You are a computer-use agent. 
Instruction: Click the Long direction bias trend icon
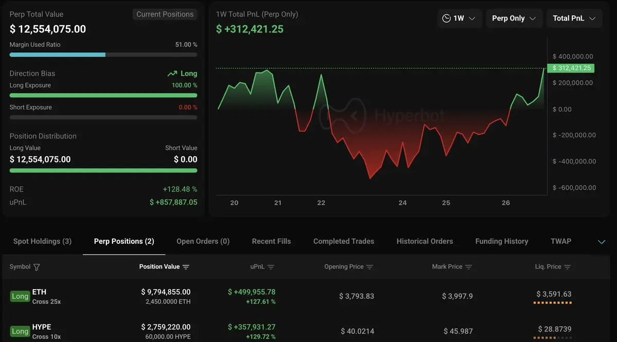tap(172, 74)
